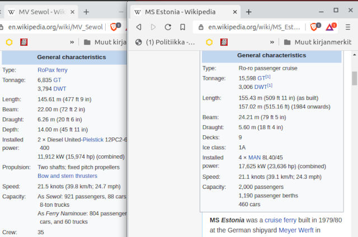
Task: Click forward arrow in MS Estonia window
Action: click(153, 27)
